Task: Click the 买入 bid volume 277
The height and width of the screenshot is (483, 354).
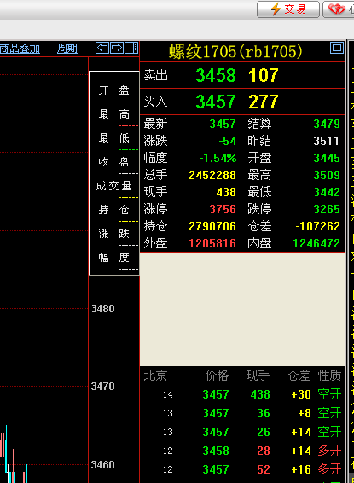Action: (x=264, y=102)
